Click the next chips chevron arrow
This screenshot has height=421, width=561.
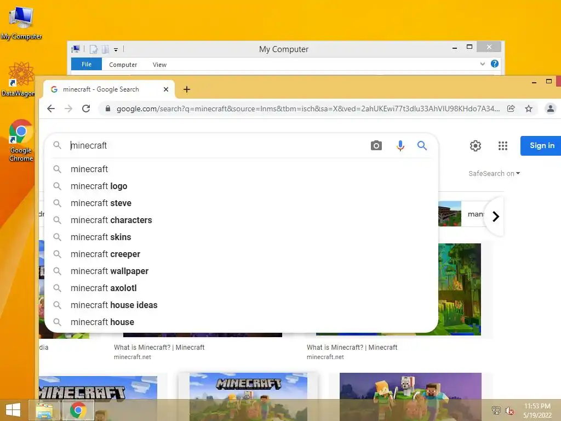coord(495,216)
